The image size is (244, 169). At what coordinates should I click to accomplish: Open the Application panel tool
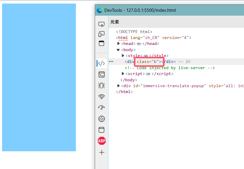point(102,130)
